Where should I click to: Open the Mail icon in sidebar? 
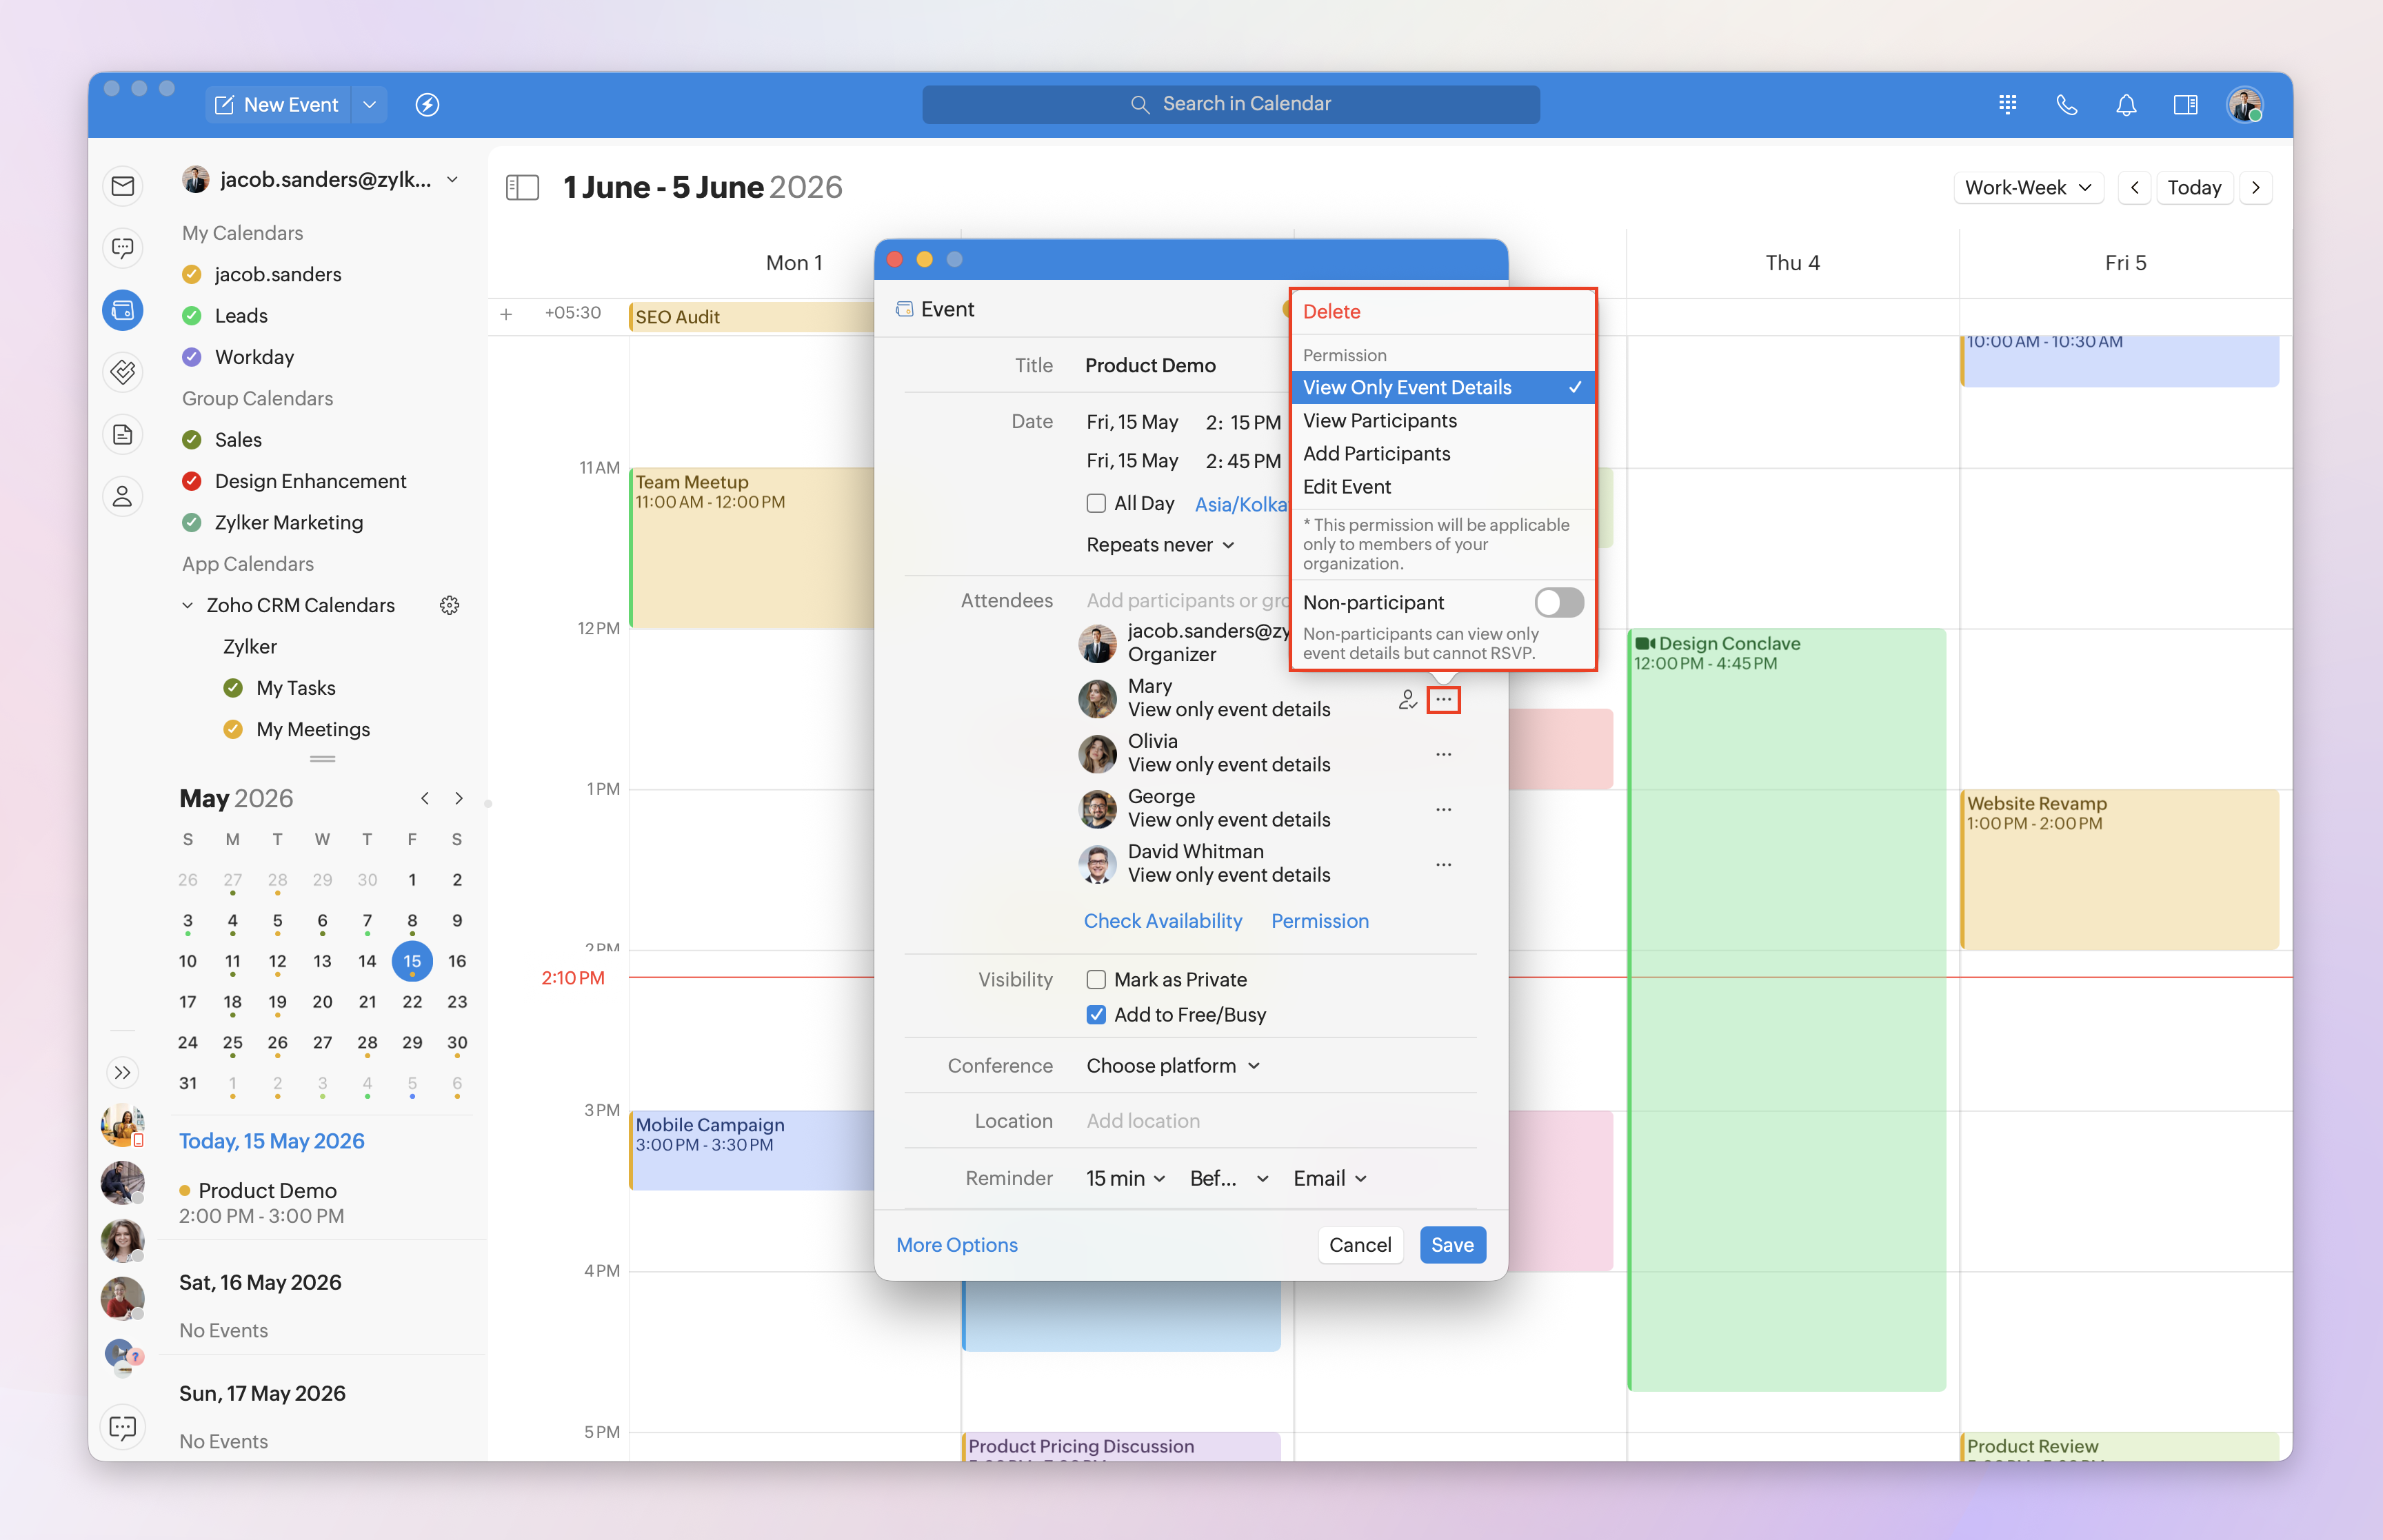(x=123, y=186)
